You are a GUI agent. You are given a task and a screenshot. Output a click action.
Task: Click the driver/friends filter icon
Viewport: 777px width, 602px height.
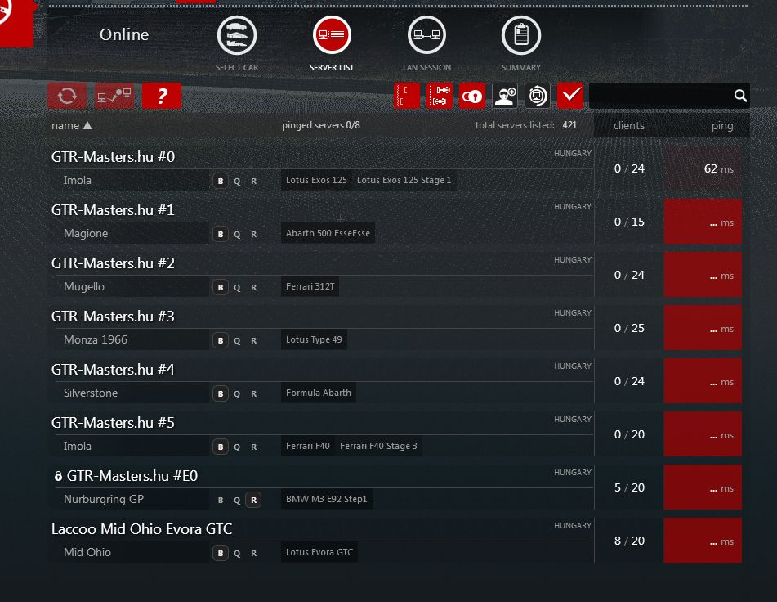click(505, 96)
